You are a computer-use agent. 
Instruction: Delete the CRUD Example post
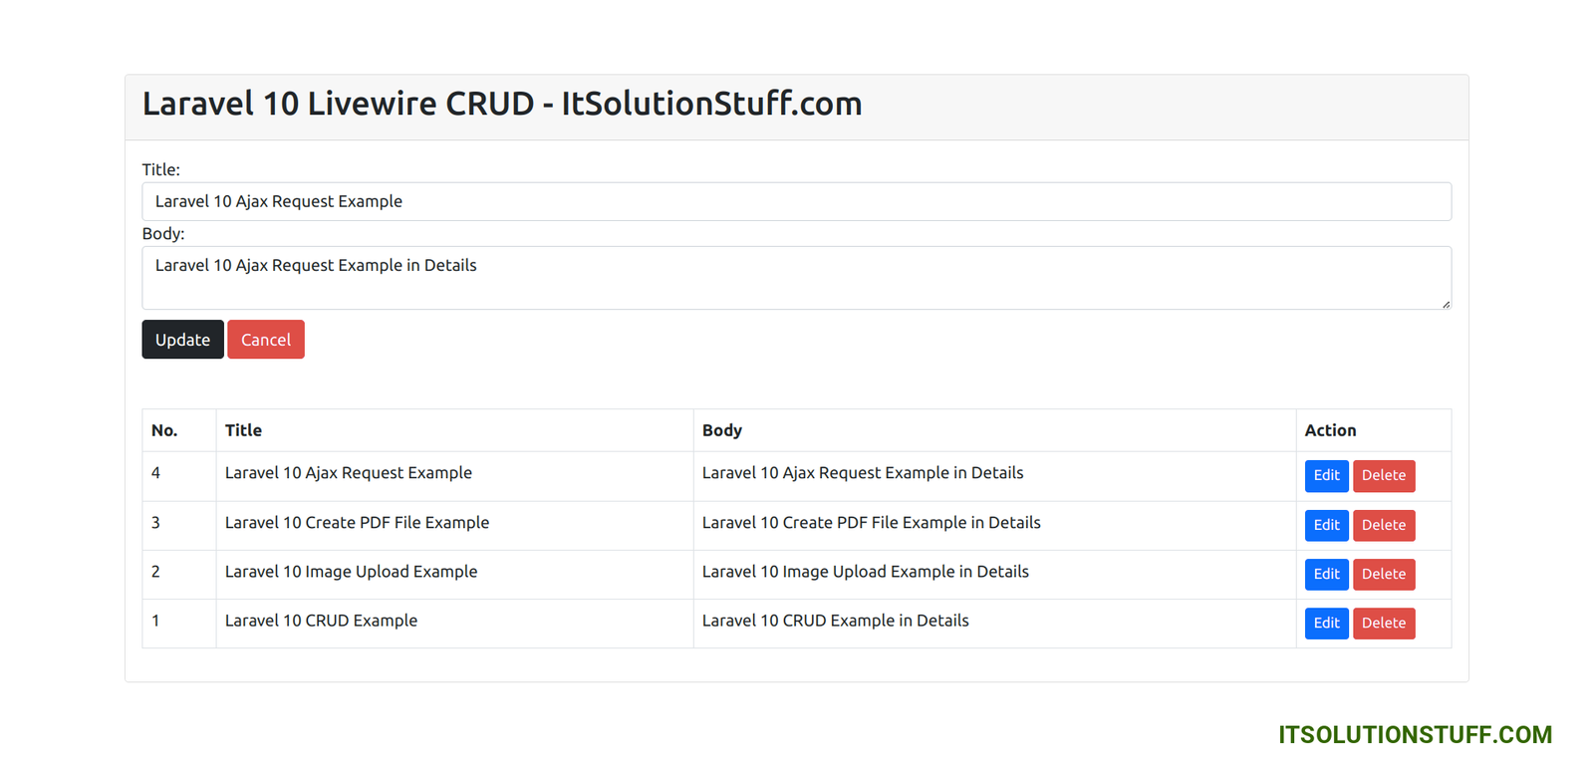click(x=1383, y=624)
